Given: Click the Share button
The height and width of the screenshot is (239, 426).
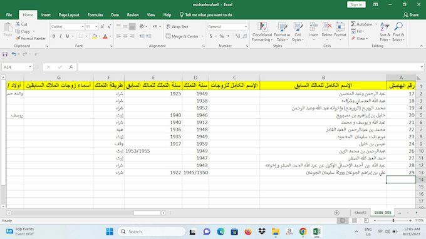Looking at the screenshot, I should click(411, 15).
